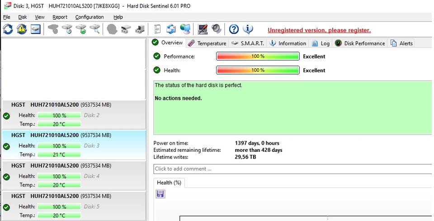Select the HGST Disk 4 entry
The width and height of the screenshot is (434, 221).
point(74,175)
